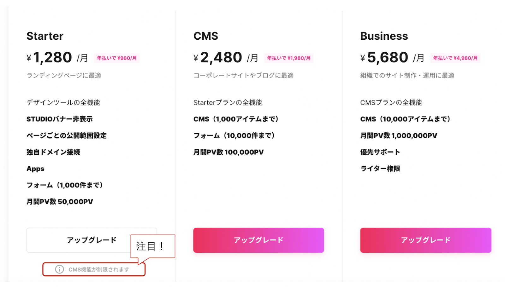
Task: Click the Starter plan アップグレード button
Action: pos(92,240)
